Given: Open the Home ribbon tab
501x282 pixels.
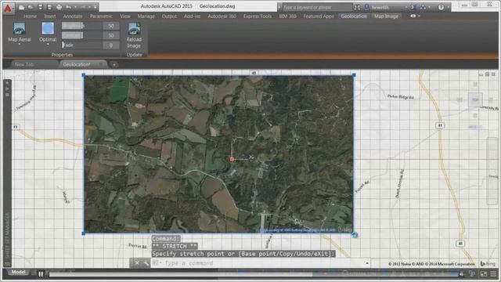Looking at the screenshot, I should 30,16.
